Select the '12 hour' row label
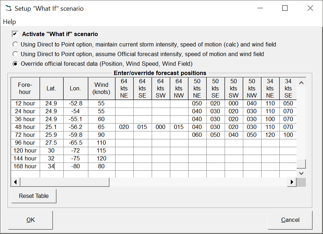Image resolution: width=323 pixels, height=234 pixels. click(x=25, y=104)
